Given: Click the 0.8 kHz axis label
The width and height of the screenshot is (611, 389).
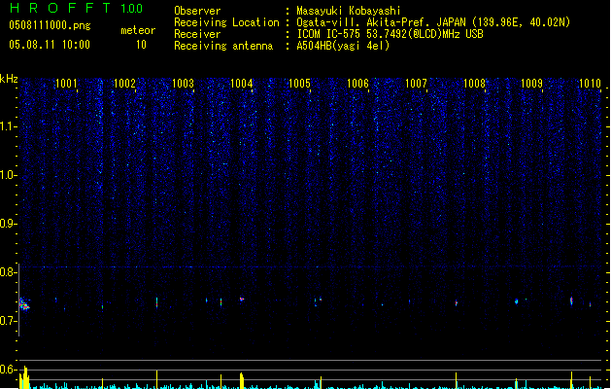Looking at the screenshot, I should pos(9,272).
